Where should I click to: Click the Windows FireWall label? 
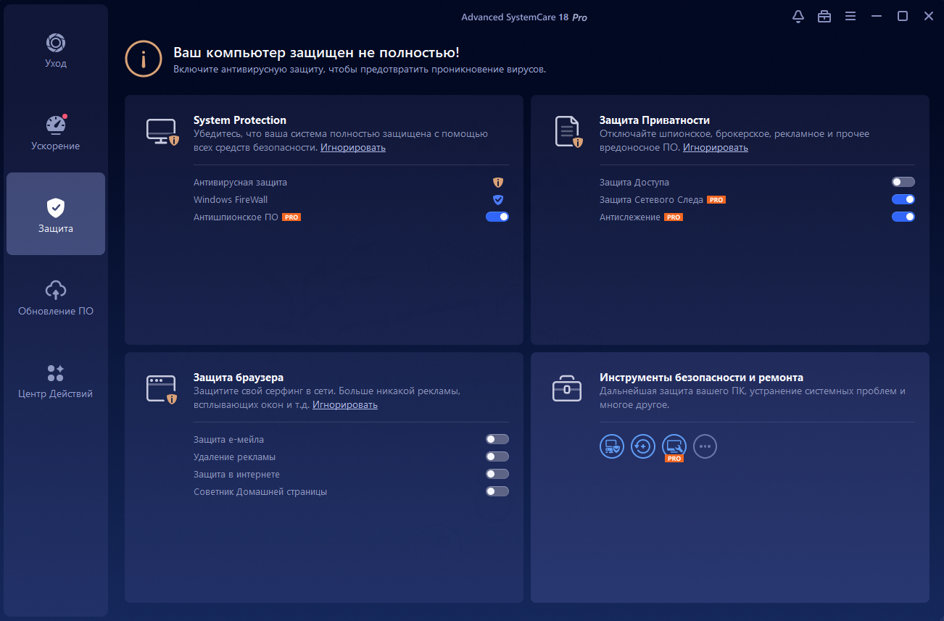[x=231, y=200]
